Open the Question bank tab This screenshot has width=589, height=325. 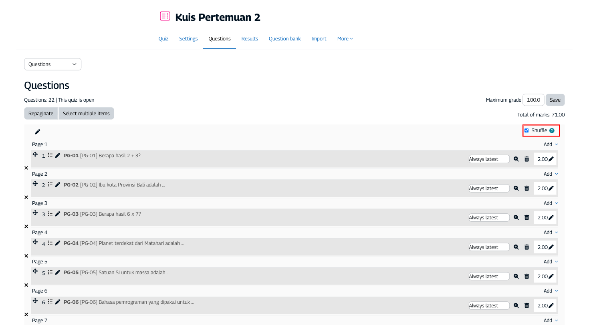(284, 39)
